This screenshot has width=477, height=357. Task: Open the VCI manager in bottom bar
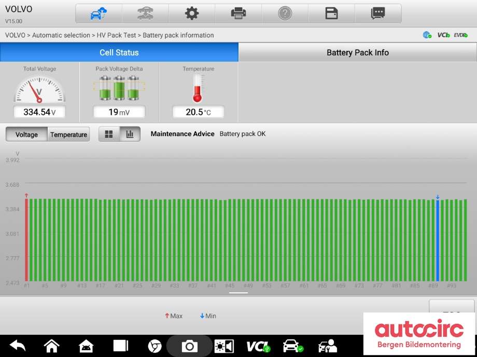(258, 346)
